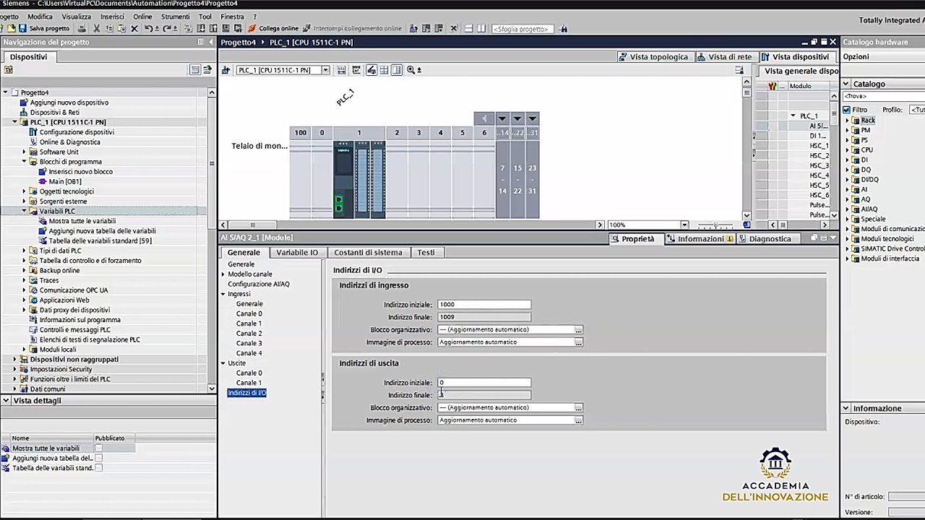The height and width of the screenshot is (520, 925).
Task: Expand the Tipi di dati PLC node
Action: coord(24,251)
